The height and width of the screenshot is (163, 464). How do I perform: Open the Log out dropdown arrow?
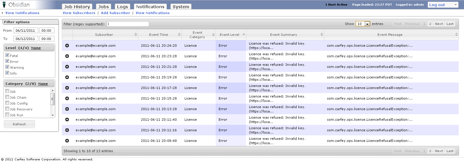[x=455, y=5]
